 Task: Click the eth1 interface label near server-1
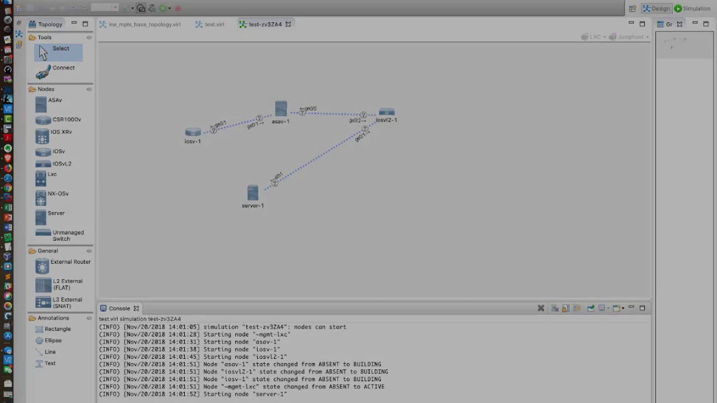(x=277, y=177)
